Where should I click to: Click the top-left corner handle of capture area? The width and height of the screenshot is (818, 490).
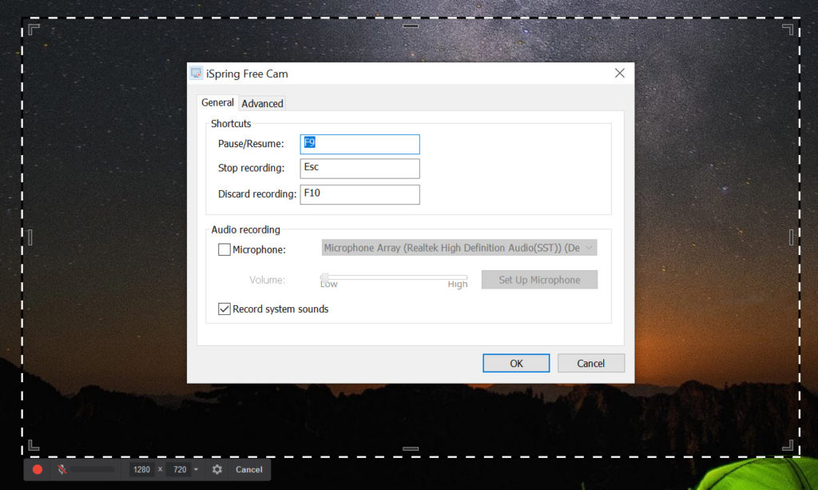(x=34, y=30)
